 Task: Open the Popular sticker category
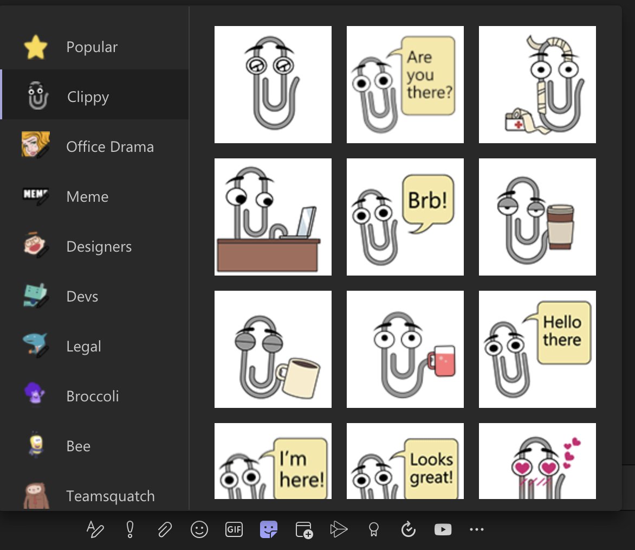94,47
